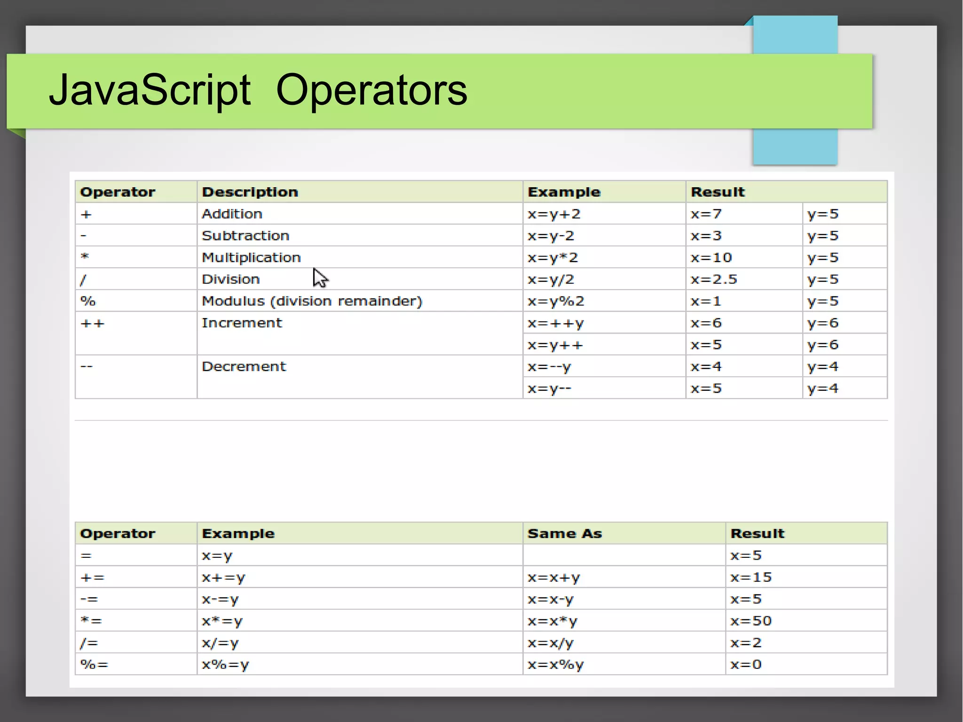Click the 'x=4' result cell

744,366
